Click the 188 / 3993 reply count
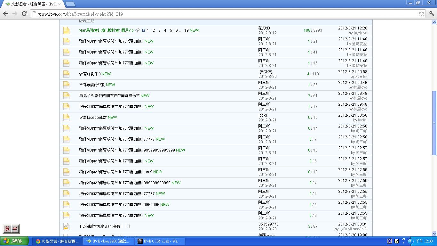The width and height of the screenshot is (437, 246). click(313, 30)
